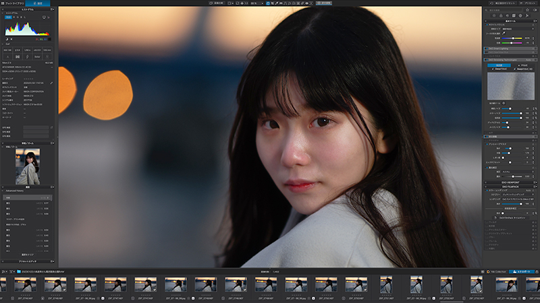The height and width of the screenshot is (303, 540).
Task: Expand the DXO FILMPACK palette header
Action: [x=510, y=187]
